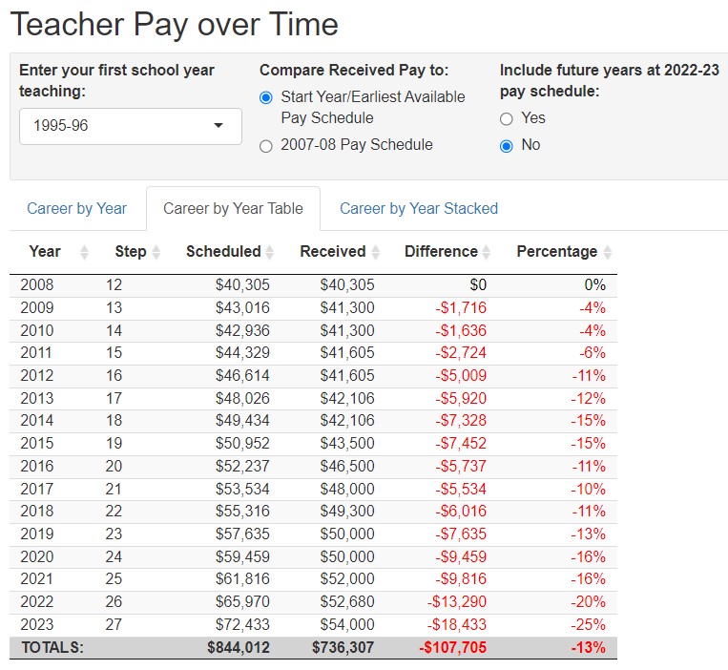Click the 2023 row in the table
The height and width of the screenshot is (670, 728).
(x=313, y=624)
